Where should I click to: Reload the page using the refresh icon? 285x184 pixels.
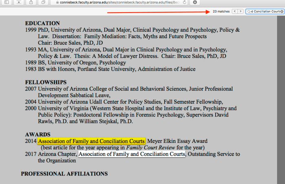[x=185, y=2]
